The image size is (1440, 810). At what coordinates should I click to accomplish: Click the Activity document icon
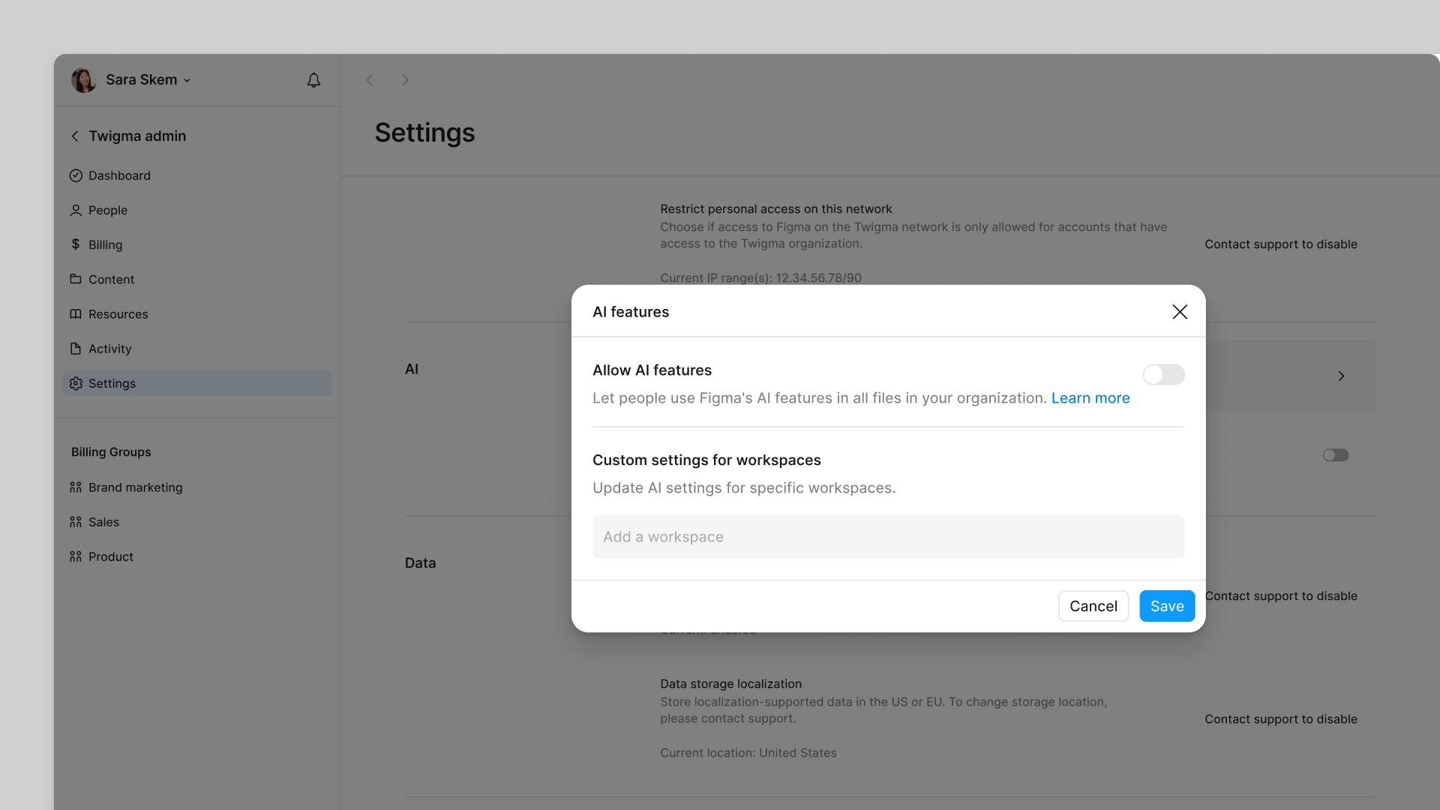coord(76,349)
